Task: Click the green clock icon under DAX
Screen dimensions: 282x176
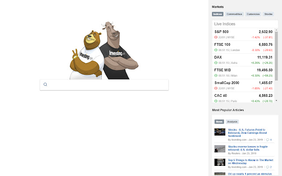Action: pyautogui.click(x=216, y=62)
